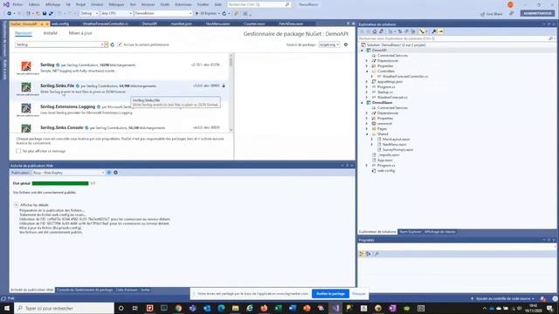Open Firefox from the taskbar

tap(264, 308)
